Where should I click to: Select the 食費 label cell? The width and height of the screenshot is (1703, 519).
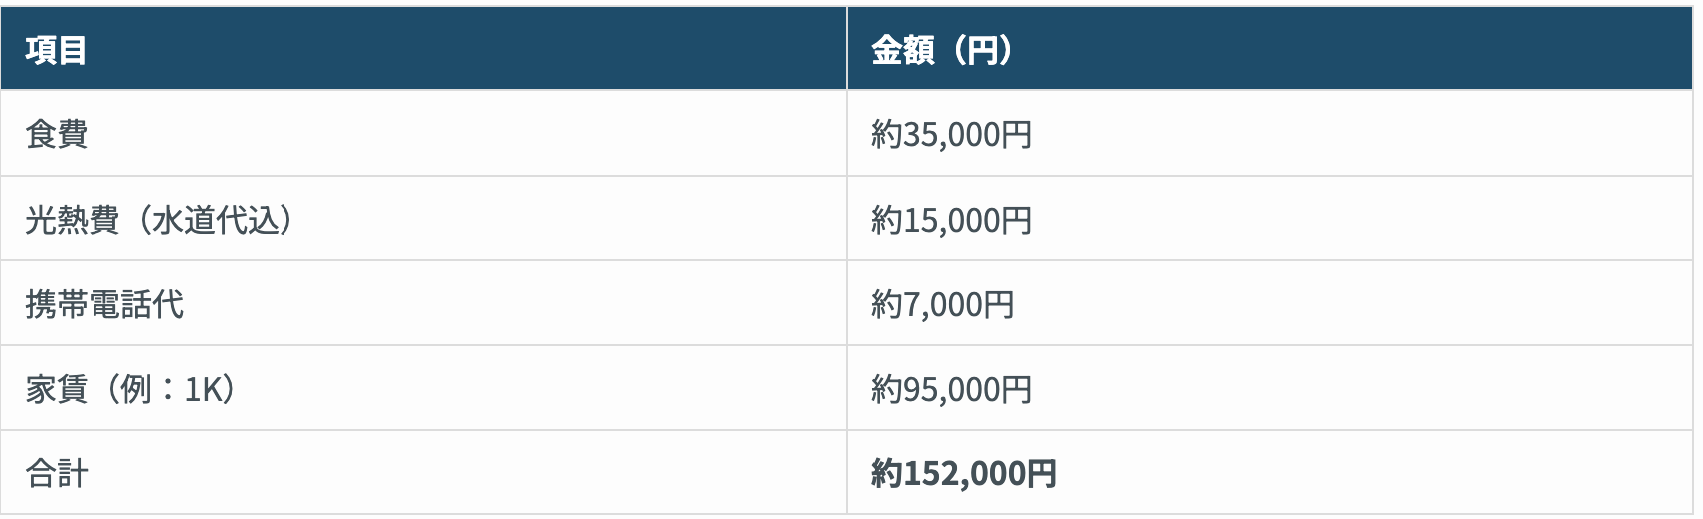[57, 134]
